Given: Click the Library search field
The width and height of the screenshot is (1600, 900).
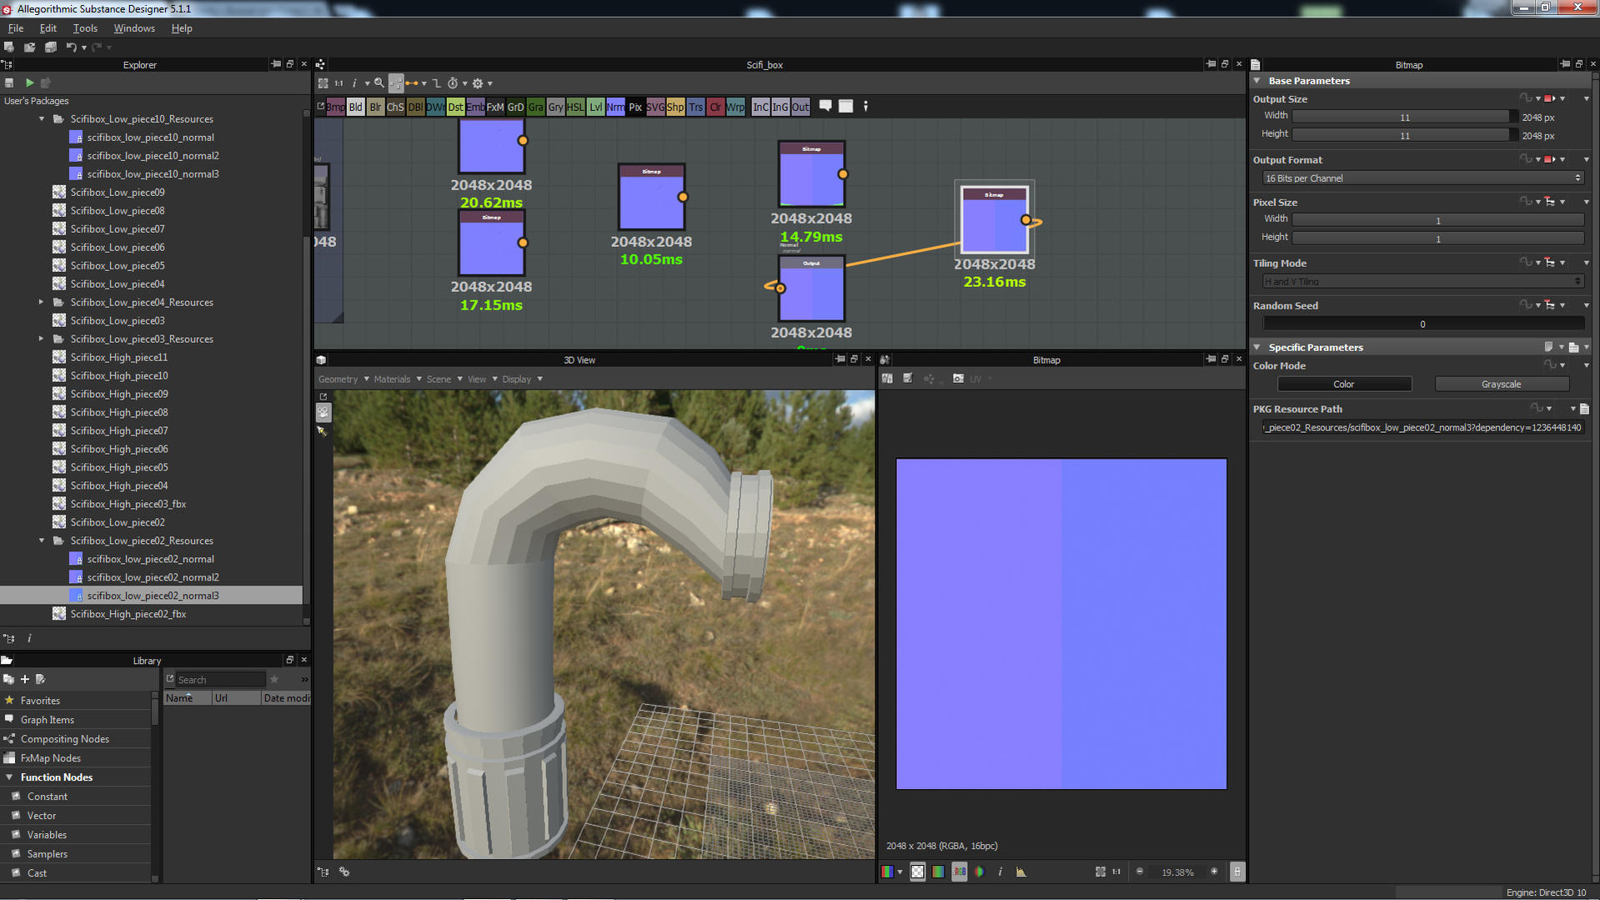Looking at the screenshot, I should click(x=220, y=680).
